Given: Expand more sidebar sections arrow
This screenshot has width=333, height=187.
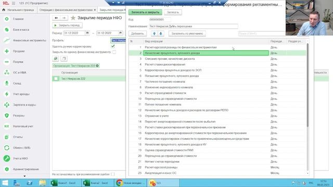Looking at the screenshot, I should [x=24, y=176].
